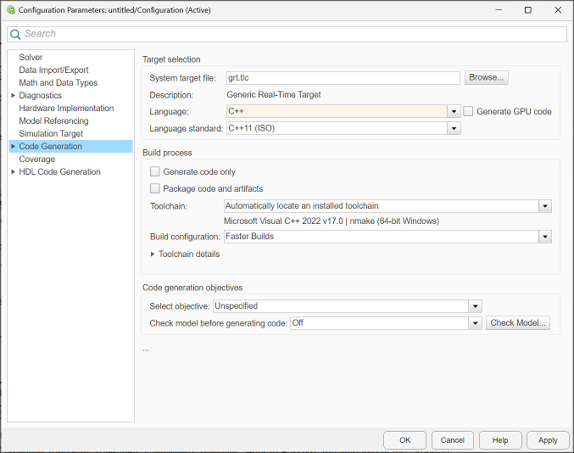The height and width of the screenshot is (453, 574).
Task: Click the System target file field
Action: tap(343, 78)
